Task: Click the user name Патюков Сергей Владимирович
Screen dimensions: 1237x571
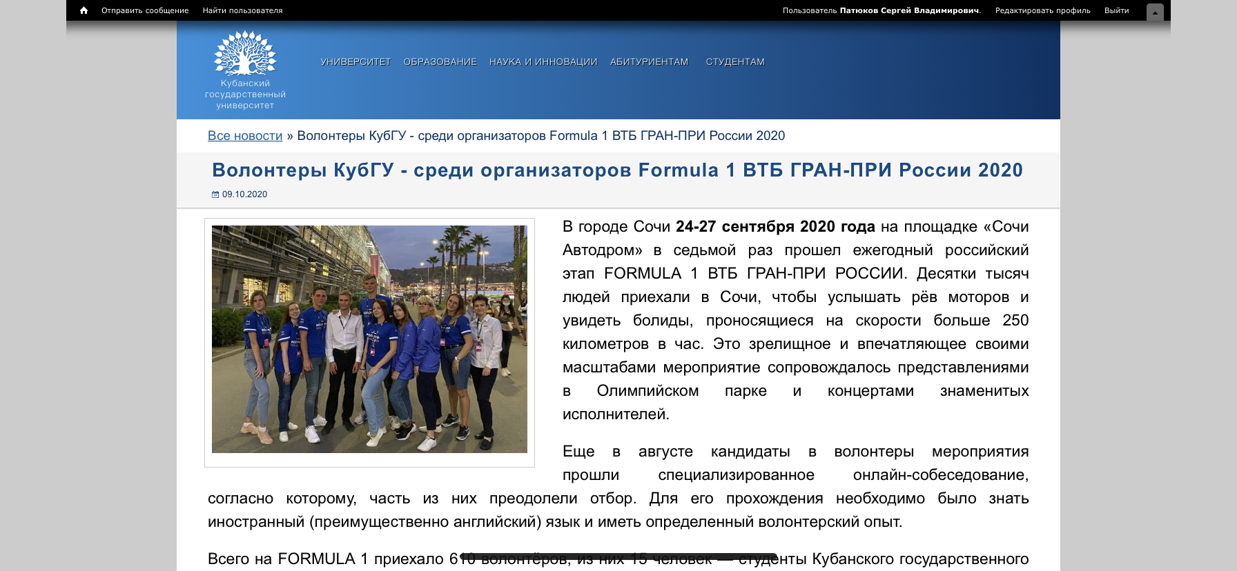Action: point(910,10)
